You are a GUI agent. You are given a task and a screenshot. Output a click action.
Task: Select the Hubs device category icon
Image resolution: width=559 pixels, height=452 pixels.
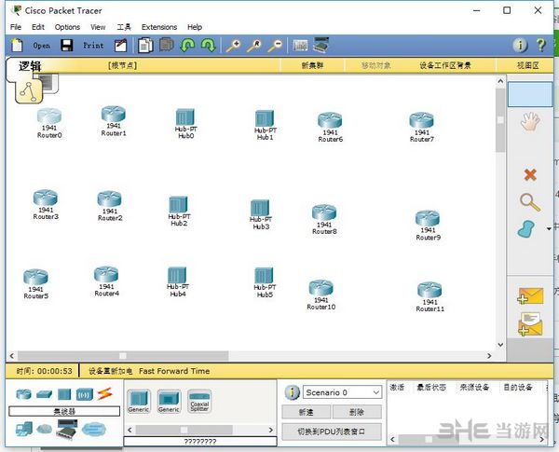64,394
